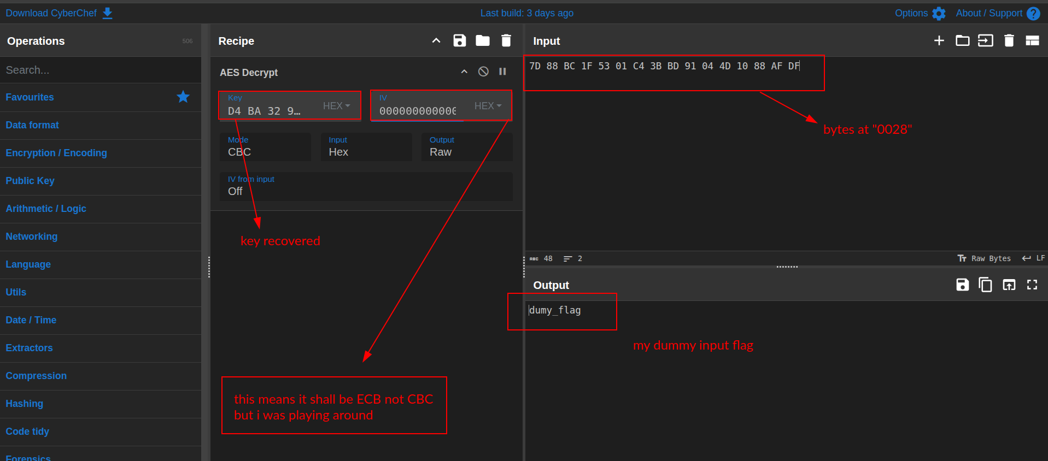Expand the Compression category
Image resolution: width=1048 pixels, height=461 pixels.
coord(101,376)
